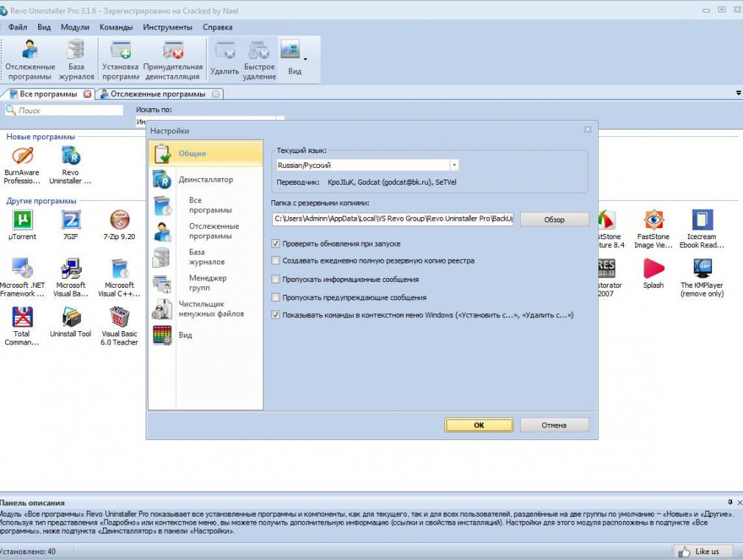The height and width of the screenshot is (560, 743).
Task: Open Отслеженные программы settings subcategory
Action: (206, 231)
